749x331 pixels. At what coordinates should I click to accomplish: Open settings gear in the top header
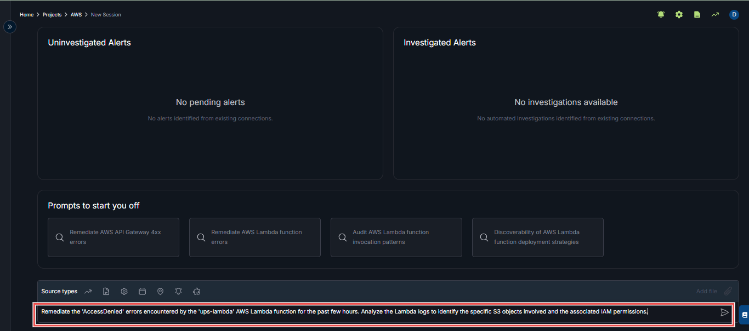(x=679, y=15)
